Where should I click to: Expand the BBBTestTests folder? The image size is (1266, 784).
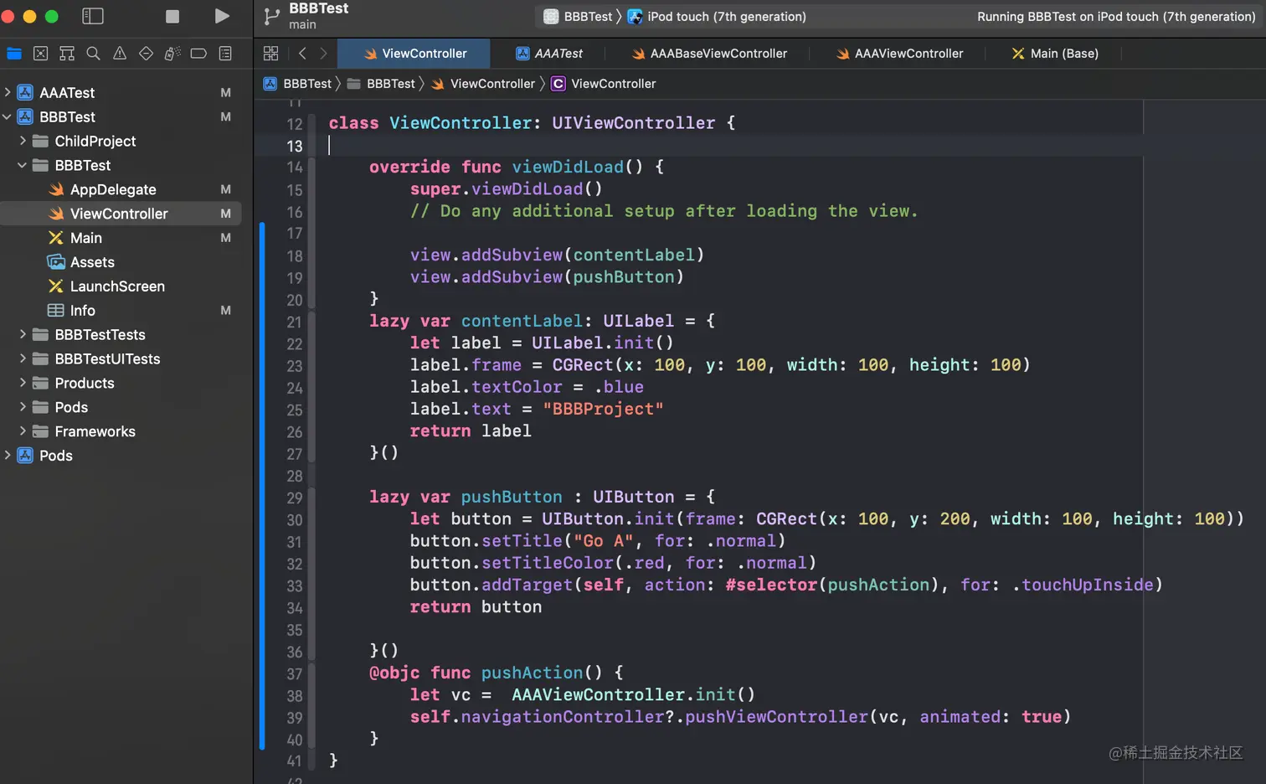(23, 334)
